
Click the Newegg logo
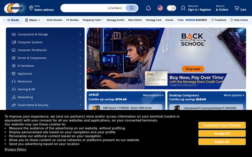pos(14,8)
